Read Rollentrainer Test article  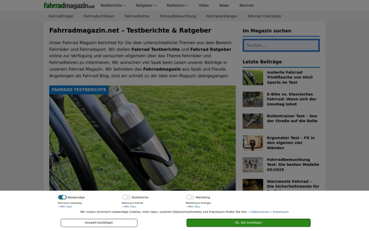coord(292,118)
